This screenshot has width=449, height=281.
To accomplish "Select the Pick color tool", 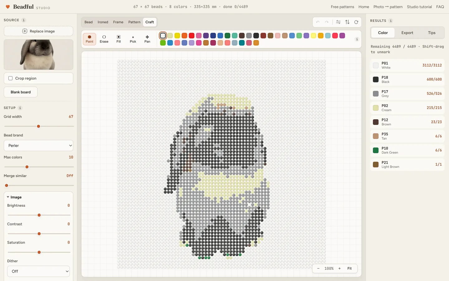I will (x=133, y=39).
